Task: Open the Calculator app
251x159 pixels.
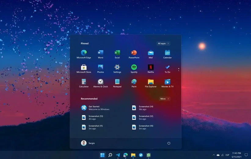Action: pyautogui.click(x=84, y=82)
